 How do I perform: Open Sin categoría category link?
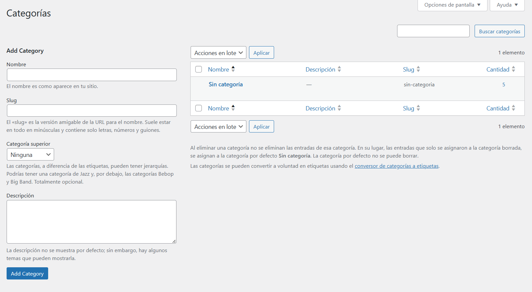click(226, 84)
